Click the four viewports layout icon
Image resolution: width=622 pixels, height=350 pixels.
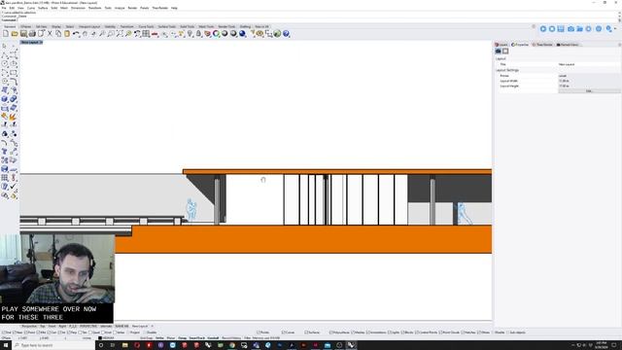click(146, 34)
